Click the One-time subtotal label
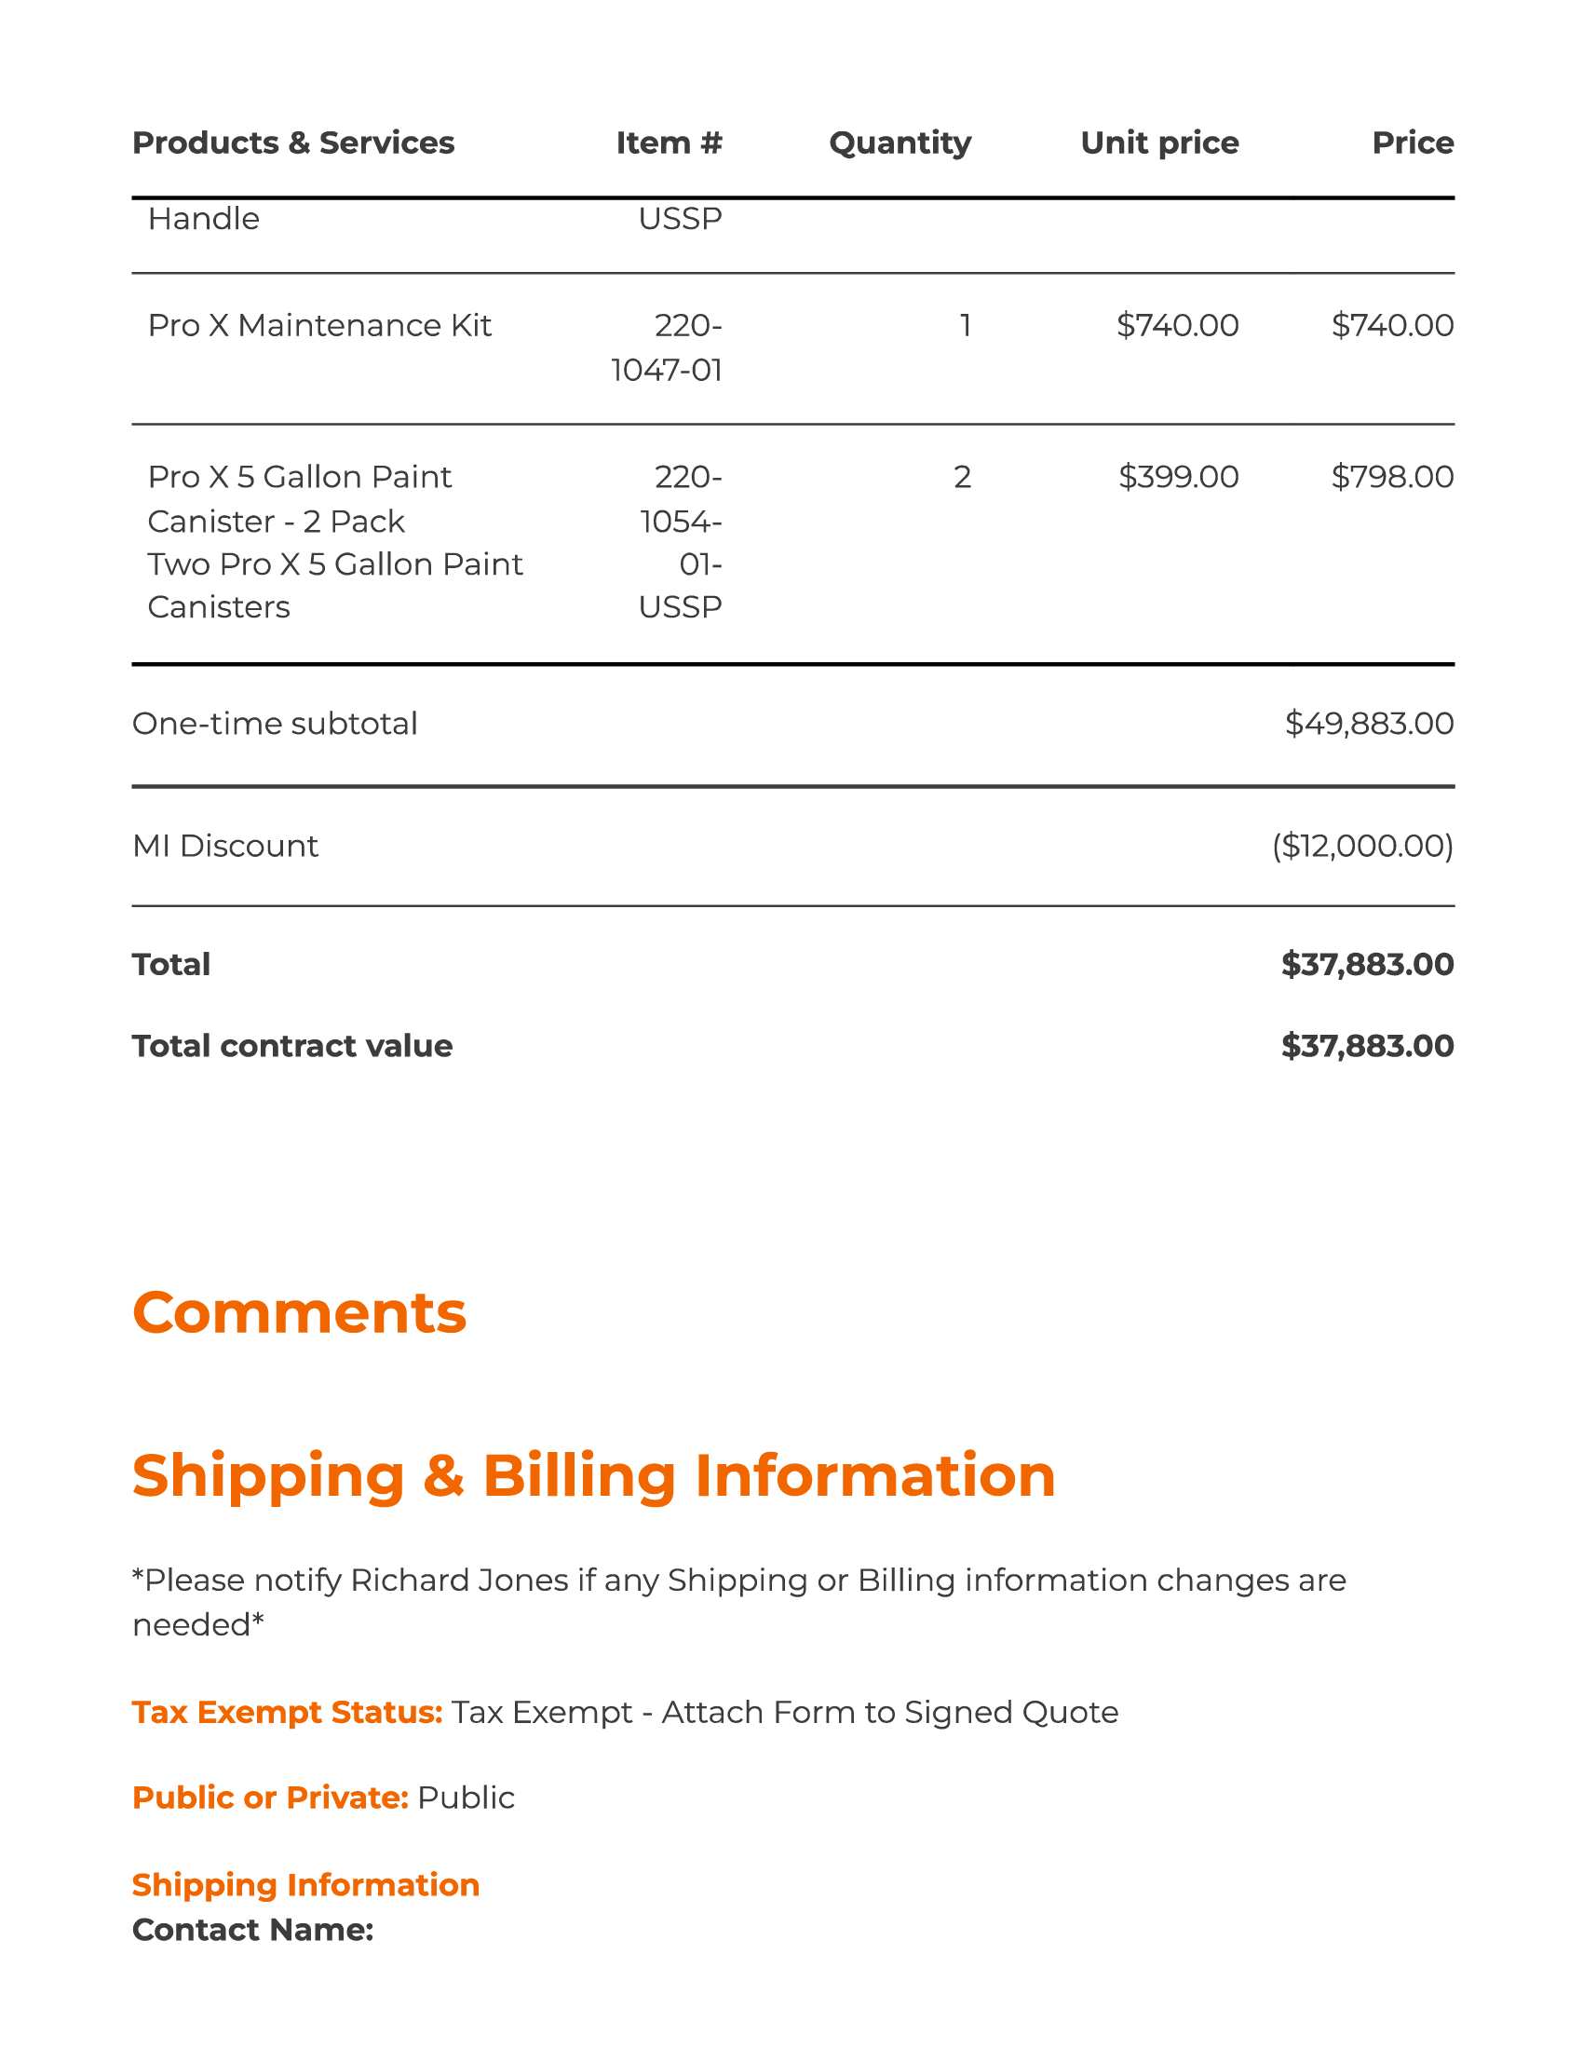The image size is (1583, 2049). tap(275, 724)
